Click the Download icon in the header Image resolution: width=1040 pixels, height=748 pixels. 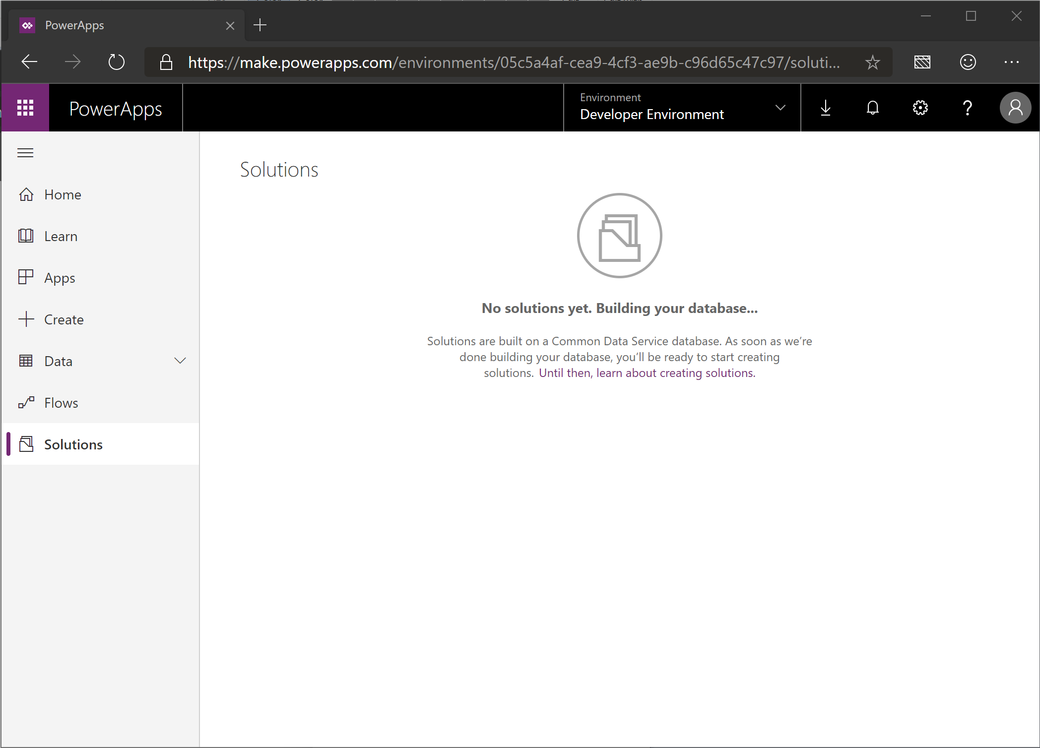[825, 108]
